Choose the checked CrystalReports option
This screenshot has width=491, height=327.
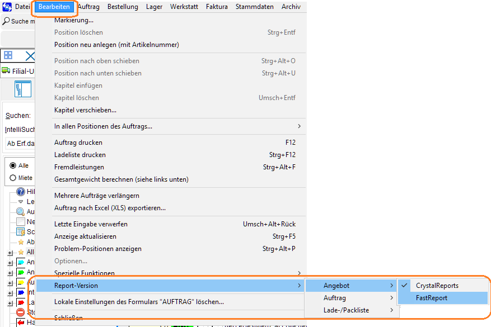pos(443,286)
